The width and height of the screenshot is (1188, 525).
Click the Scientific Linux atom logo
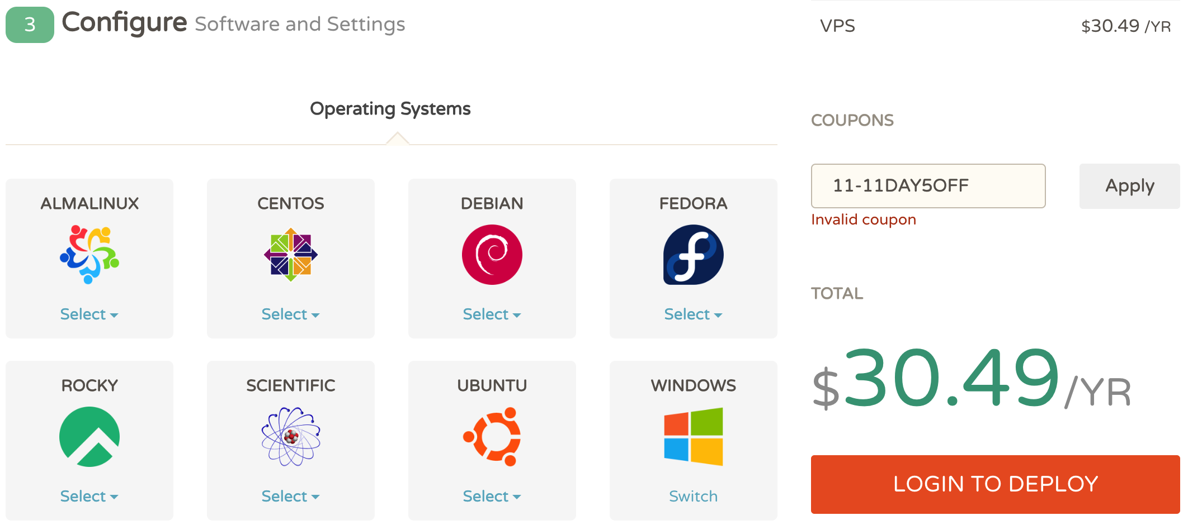291,437
